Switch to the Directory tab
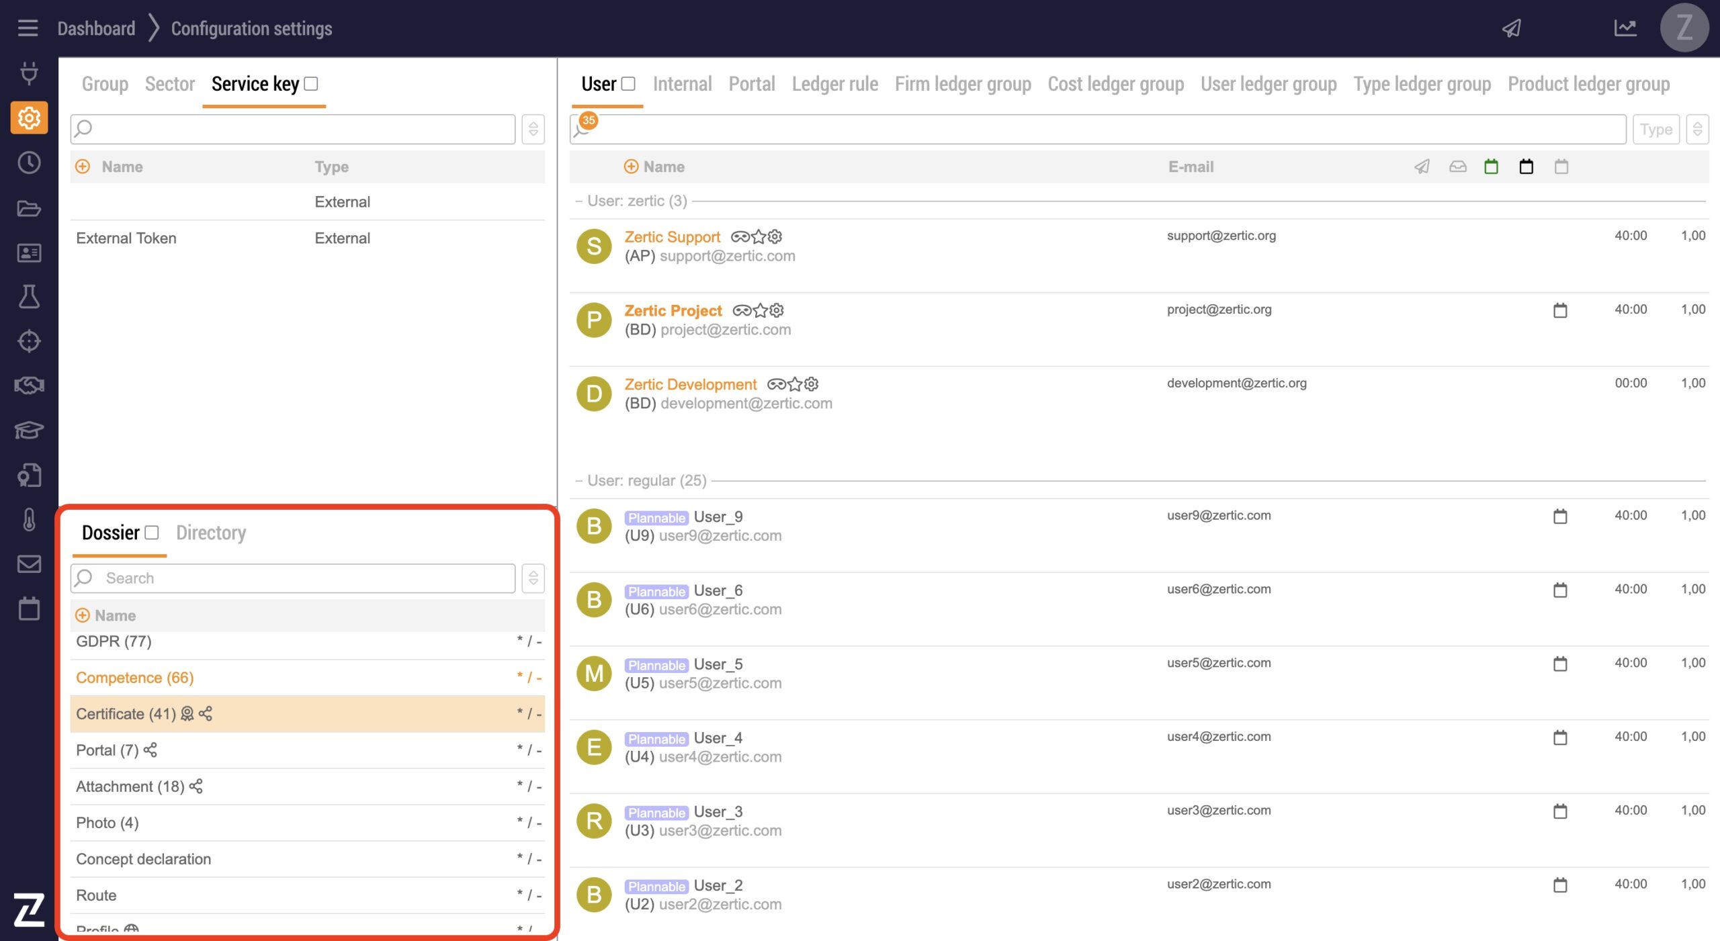The height and width of the screenshot is (941, 1720). [x=211, y=533]
